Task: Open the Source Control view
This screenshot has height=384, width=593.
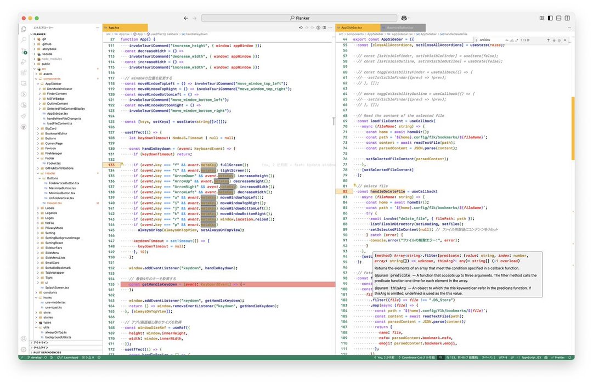Action: [24, 50]
